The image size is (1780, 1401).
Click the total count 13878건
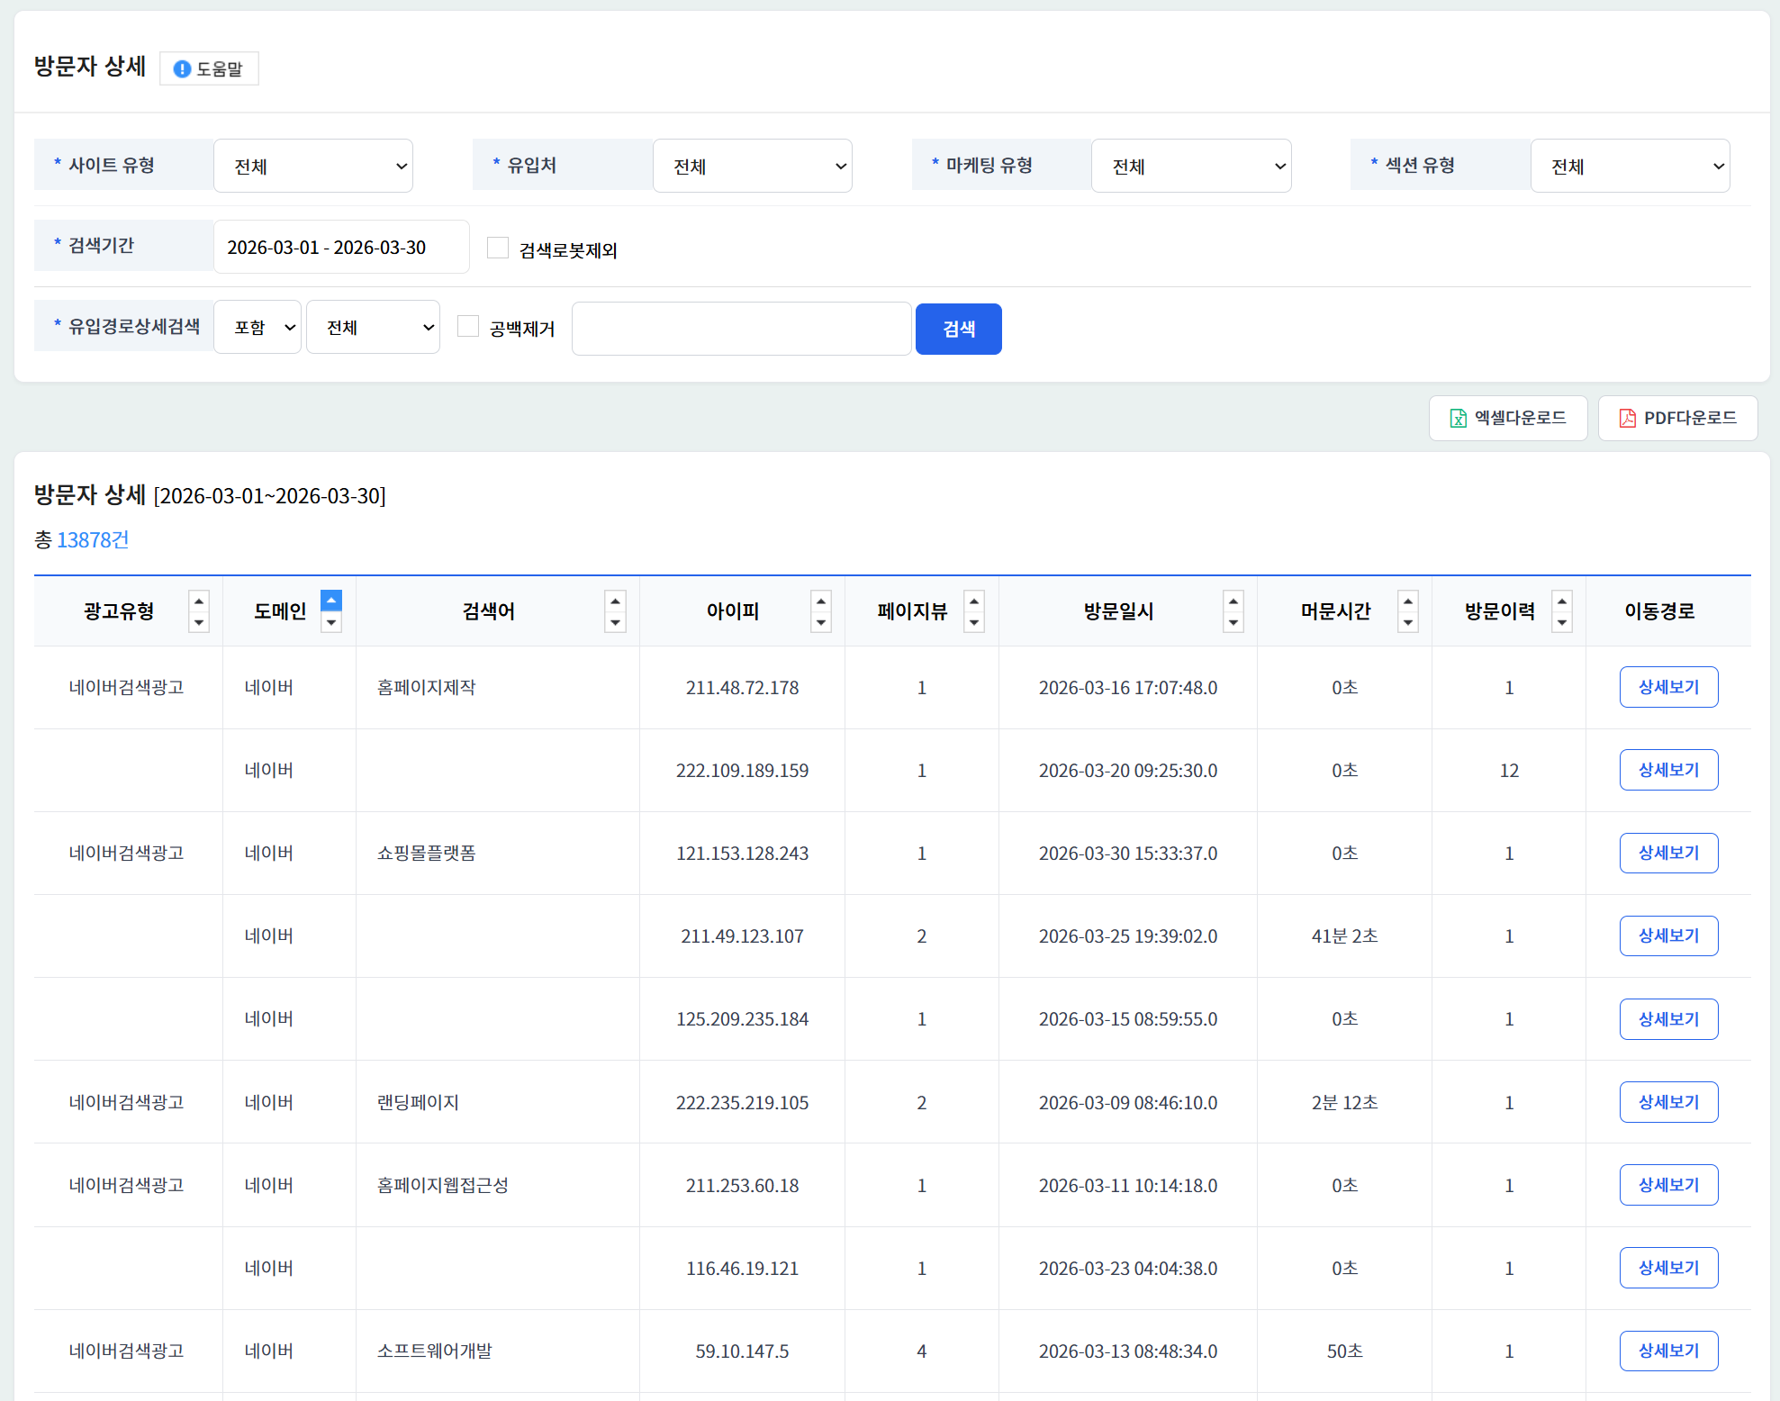tap(93, 539)
